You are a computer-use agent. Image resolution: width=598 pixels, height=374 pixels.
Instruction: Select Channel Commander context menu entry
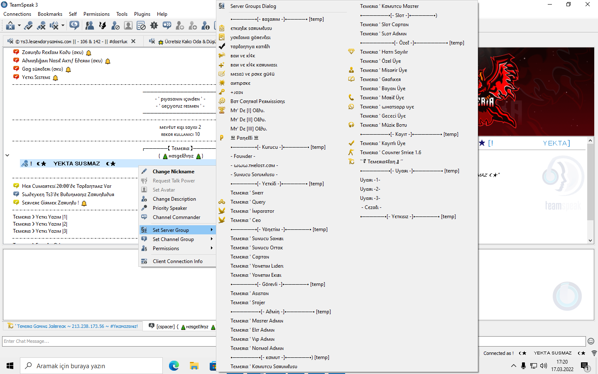point(178,217)
